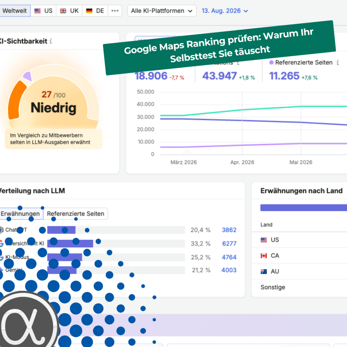Open the 4764 KI-Modus mentions link
347x347 pixels.
point(229,258)
